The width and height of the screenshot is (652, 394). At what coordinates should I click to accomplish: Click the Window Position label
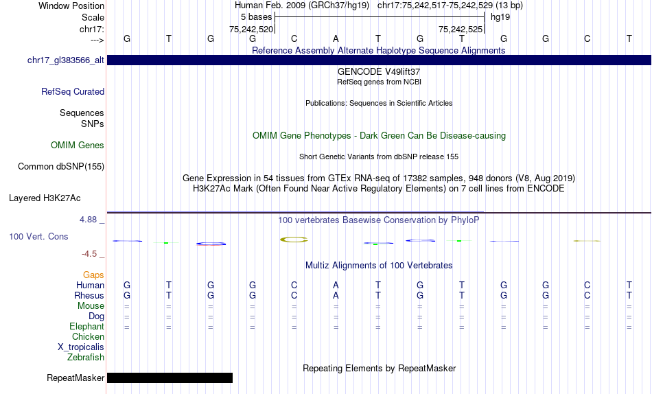pos(71,5)
